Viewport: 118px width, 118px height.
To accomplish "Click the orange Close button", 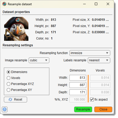I will pos(103,109).
